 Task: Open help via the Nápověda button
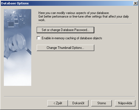[x=125, y=103]
